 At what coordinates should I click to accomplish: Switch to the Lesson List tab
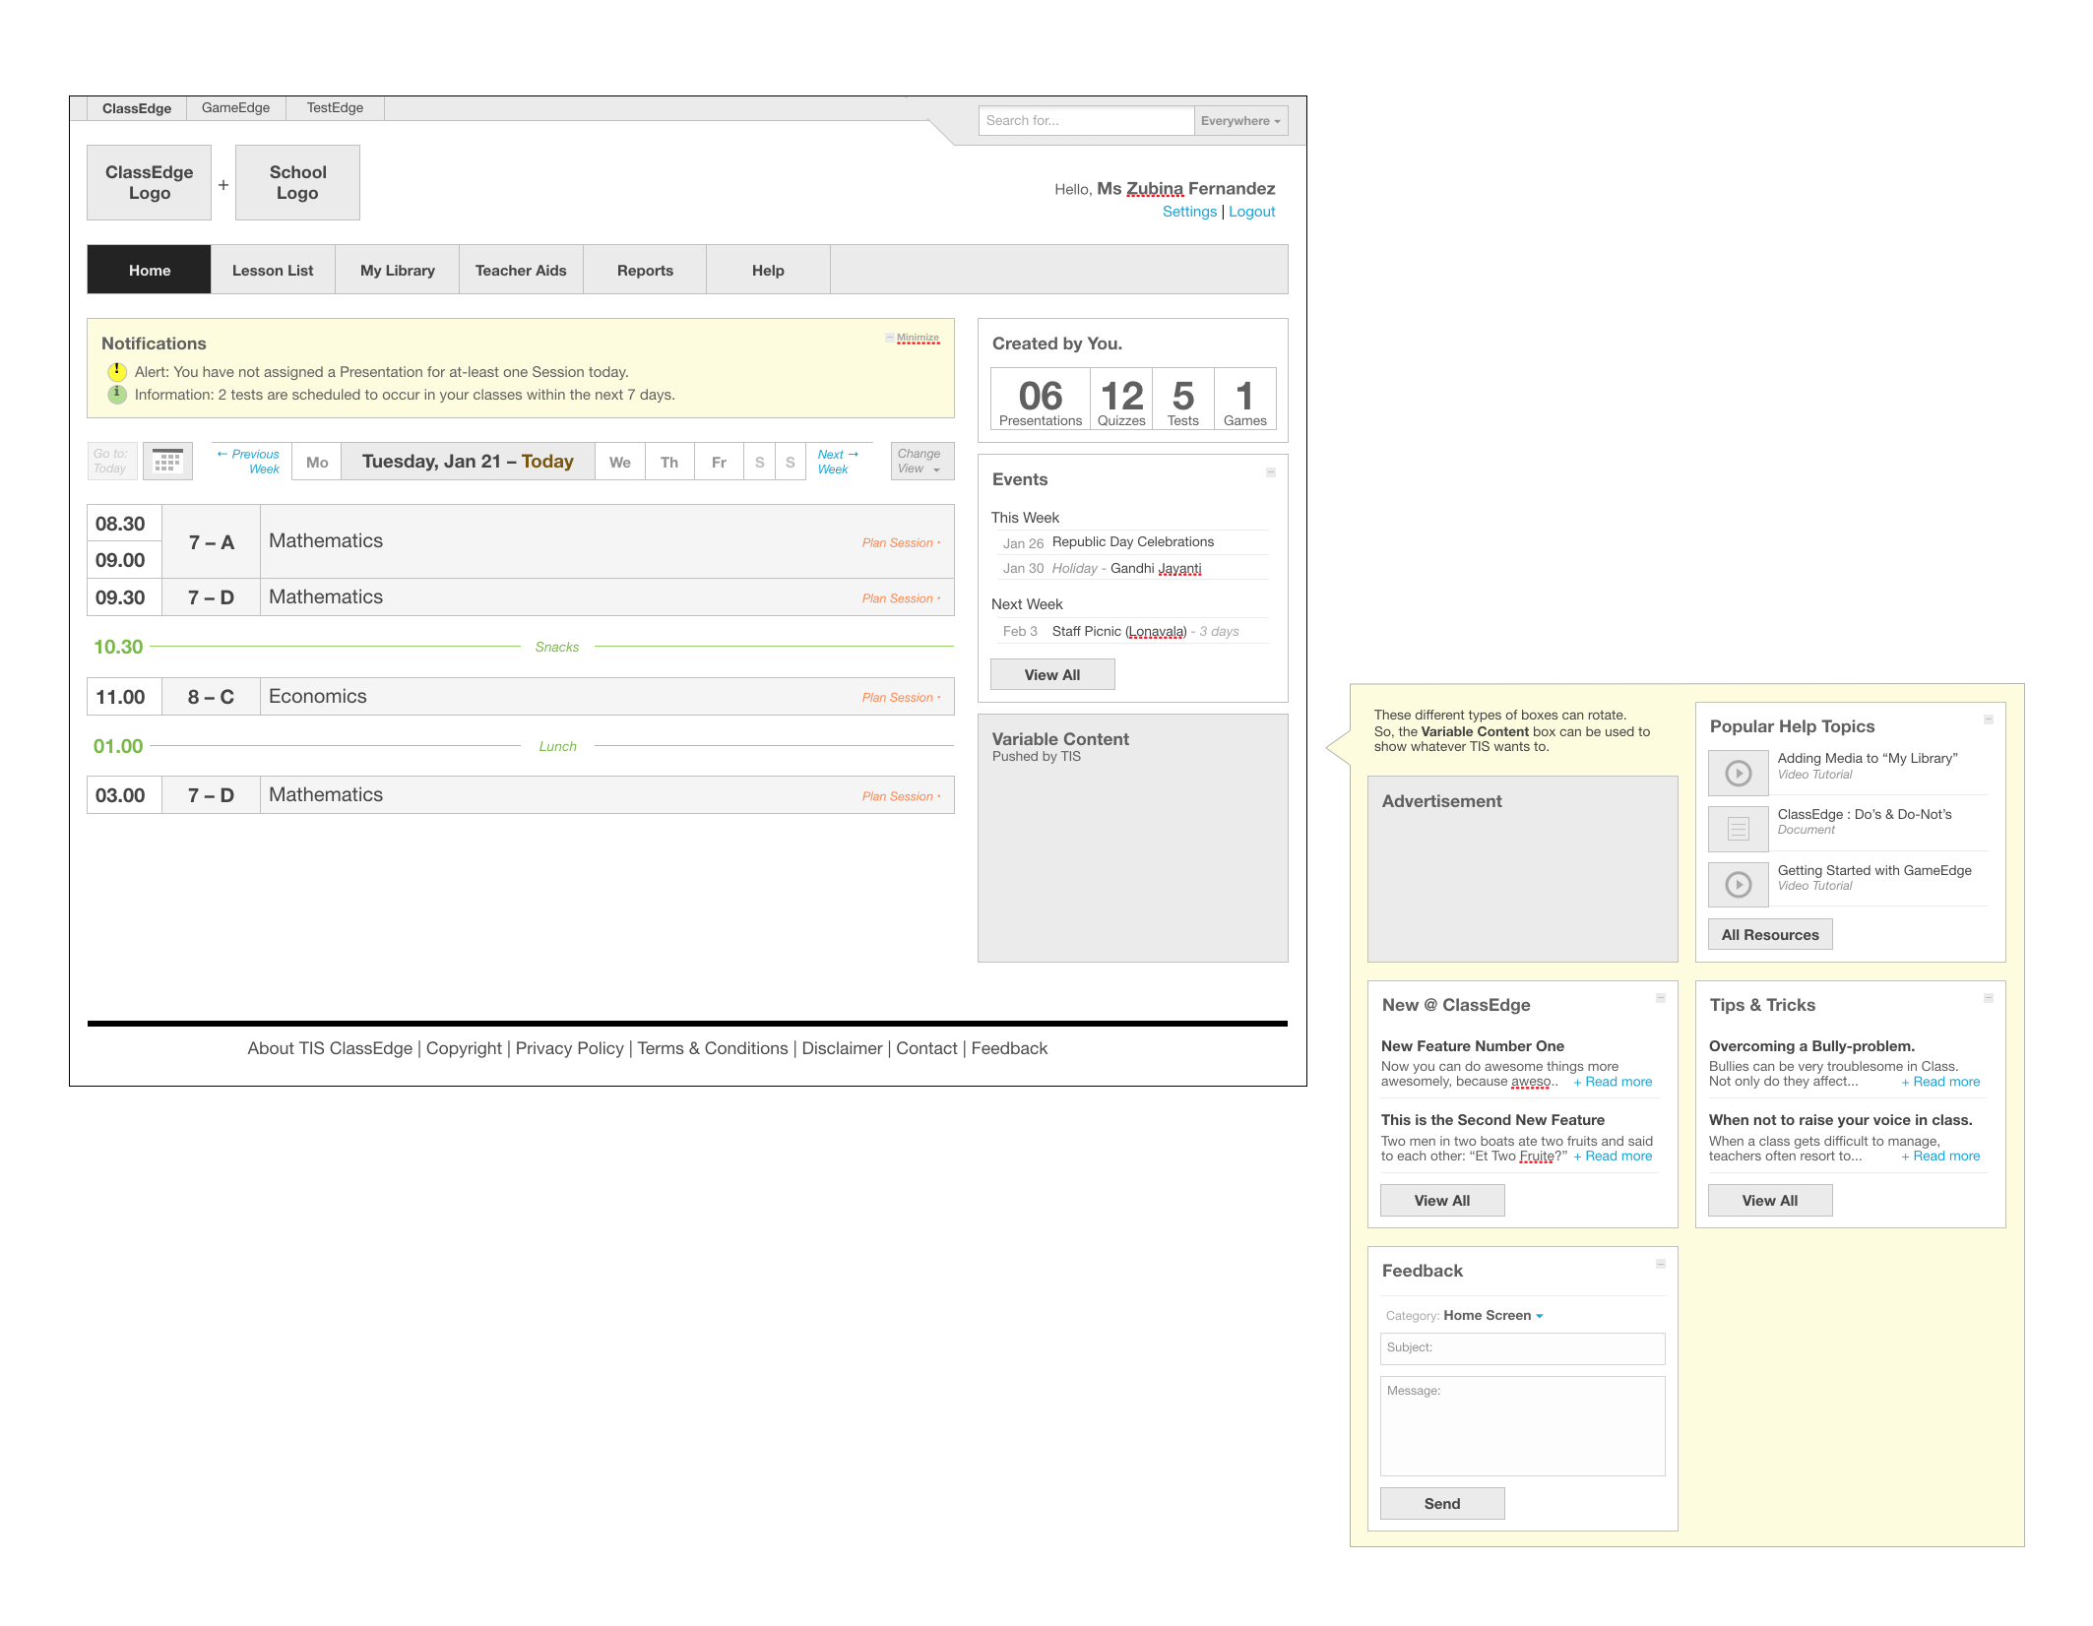tap(273, 271)
